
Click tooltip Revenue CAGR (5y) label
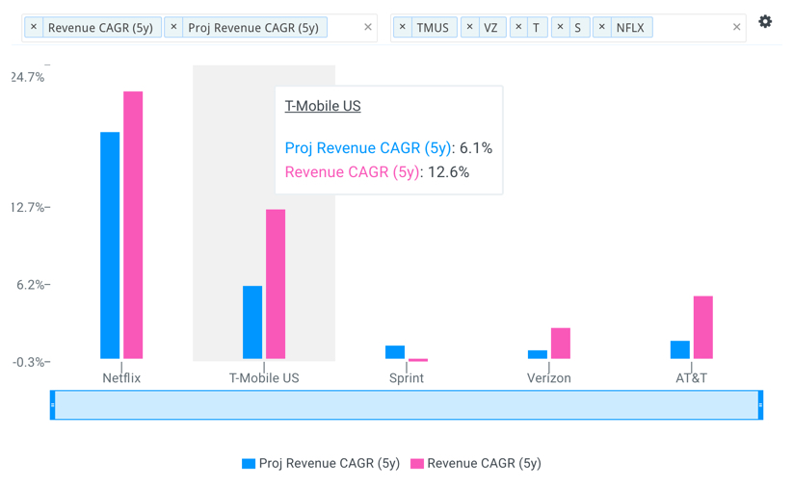(x=352, y=172)
